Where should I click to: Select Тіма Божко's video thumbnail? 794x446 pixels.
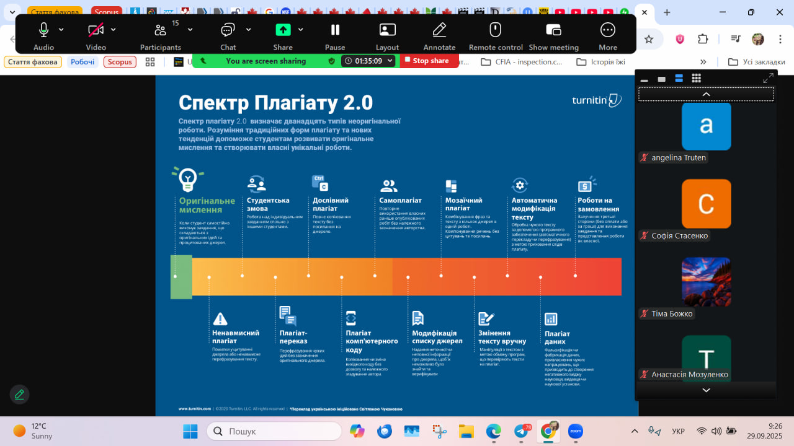(x=706, y=282)
